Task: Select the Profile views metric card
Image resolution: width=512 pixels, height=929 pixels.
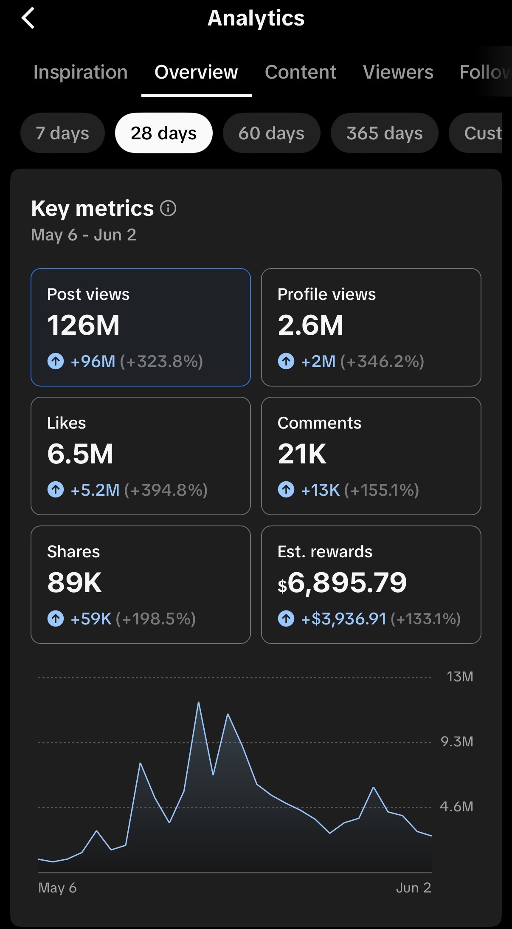Action: (371, 327)
